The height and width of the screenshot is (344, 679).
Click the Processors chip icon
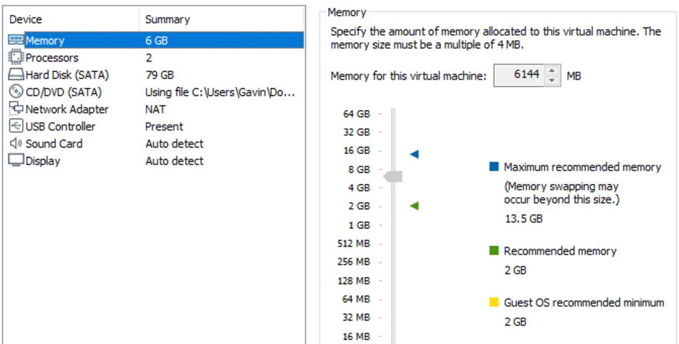coord(16,58)
